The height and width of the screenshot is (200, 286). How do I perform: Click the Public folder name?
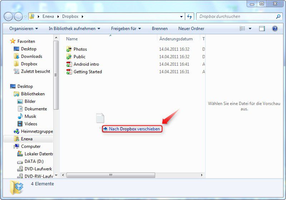[x=79, y=57]
